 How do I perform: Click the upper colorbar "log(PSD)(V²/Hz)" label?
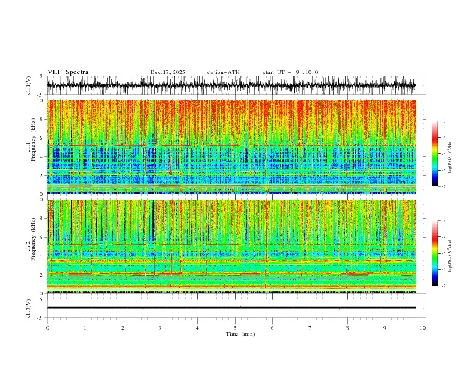[x=450, y=157]
